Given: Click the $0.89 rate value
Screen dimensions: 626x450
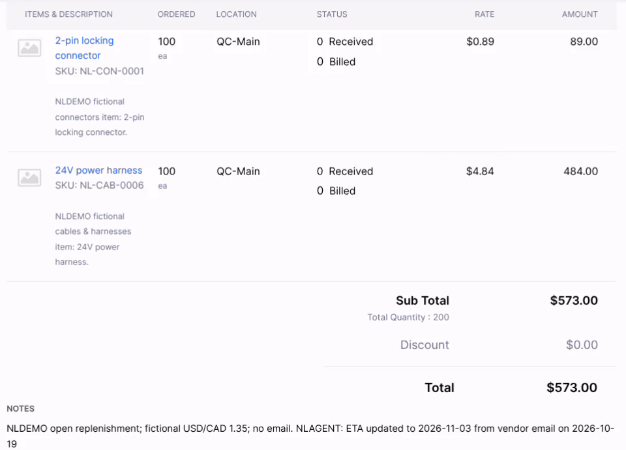Looking at the screenshot, I should (x=481, y=42).
